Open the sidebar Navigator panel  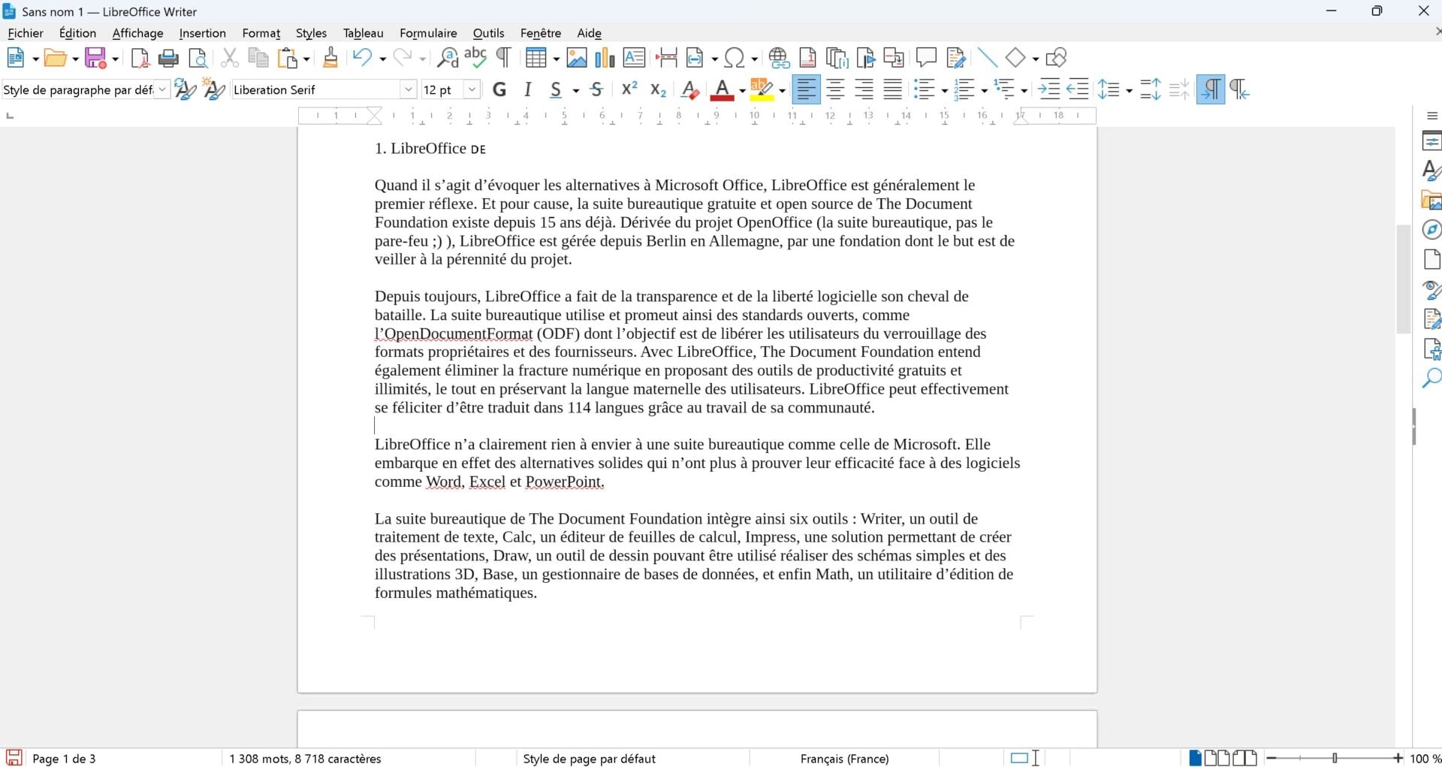[x=1431, y=230]
